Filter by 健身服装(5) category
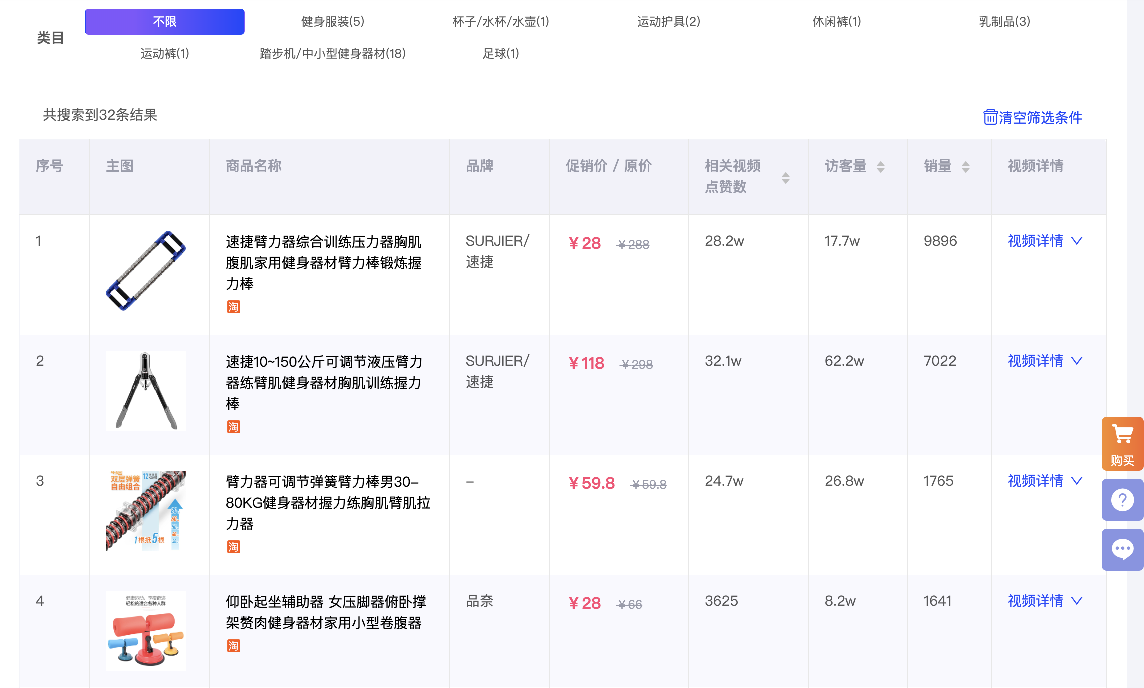 coord(332,22)
